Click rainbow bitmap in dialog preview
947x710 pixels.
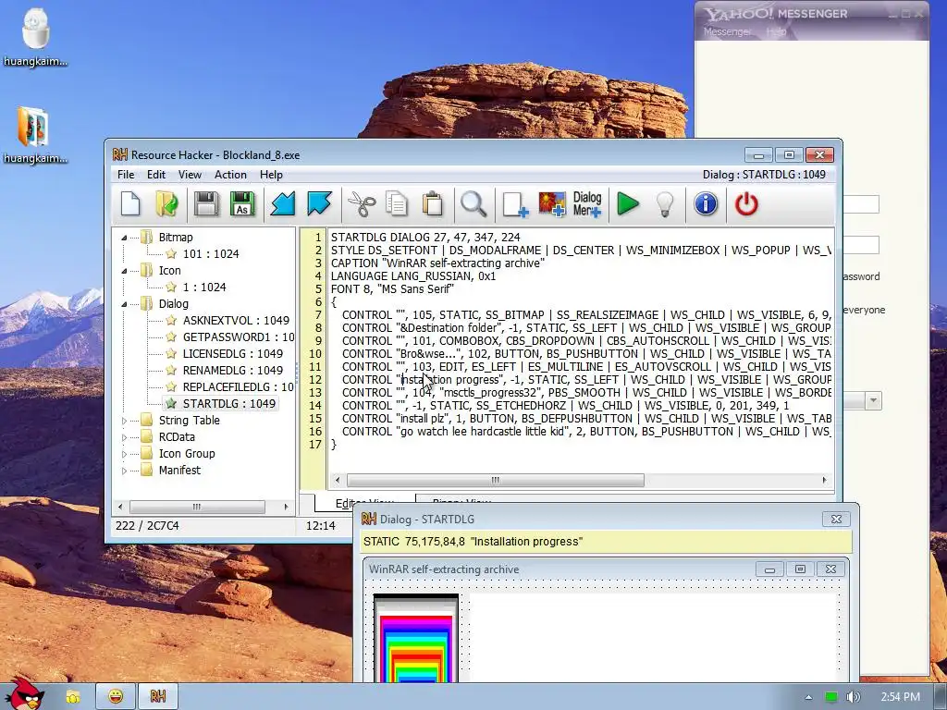[416, 639]
